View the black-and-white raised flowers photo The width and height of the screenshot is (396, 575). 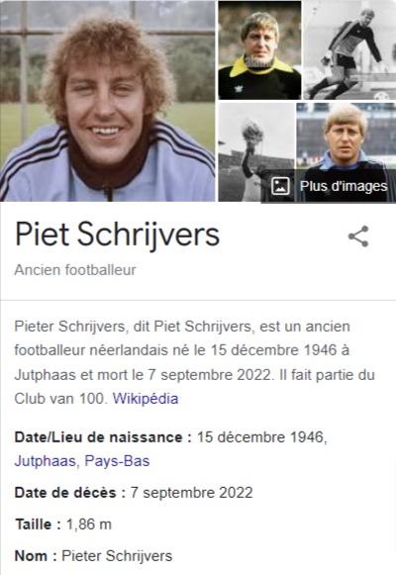(x=256, y=152)
